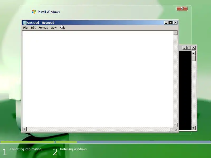The image size is (211, 158).
Task: Click the Installing Windows step label
Action: 73,149
